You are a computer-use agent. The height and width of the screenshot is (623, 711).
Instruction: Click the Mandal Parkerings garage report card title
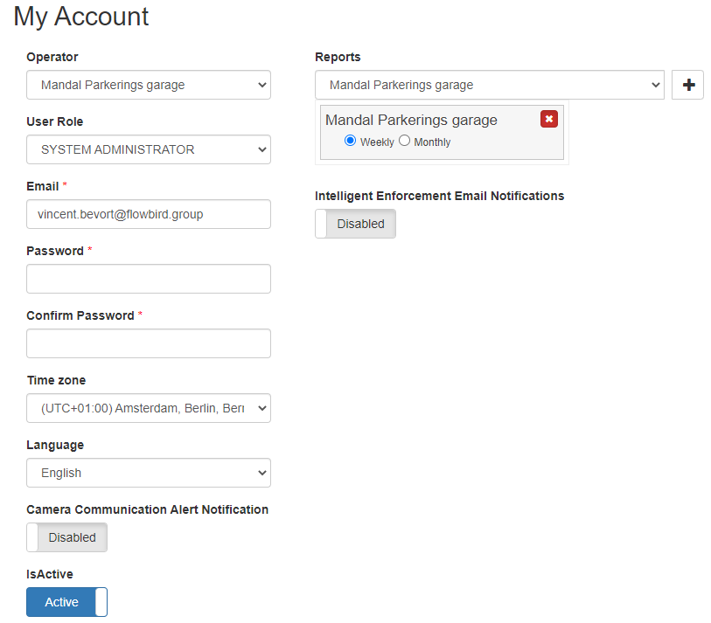(x=411, y=120)
